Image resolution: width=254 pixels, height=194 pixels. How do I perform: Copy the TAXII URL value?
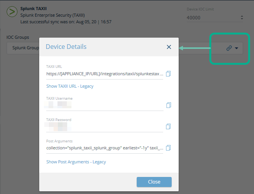click(168, 74)
